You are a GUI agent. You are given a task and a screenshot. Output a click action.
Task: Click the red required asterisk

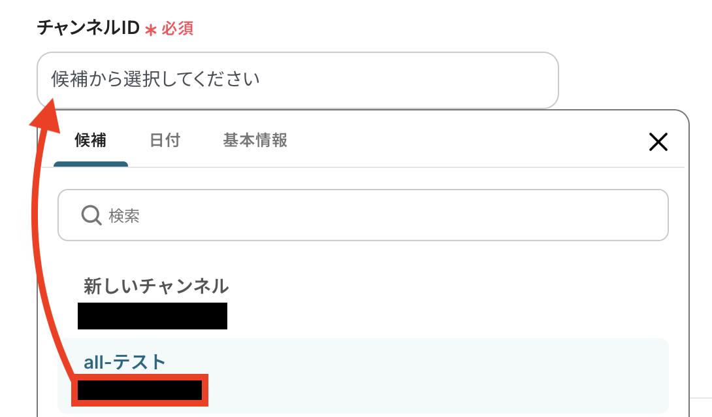tap(151, 29)
